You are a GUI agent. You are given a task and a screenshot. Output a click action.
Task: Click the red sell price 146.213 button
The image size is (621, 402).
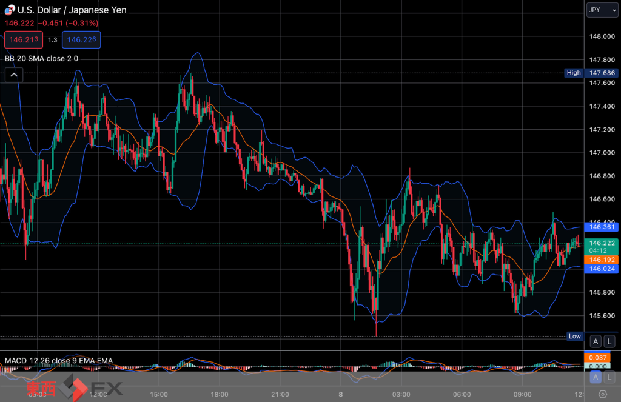tap(24, 39)
